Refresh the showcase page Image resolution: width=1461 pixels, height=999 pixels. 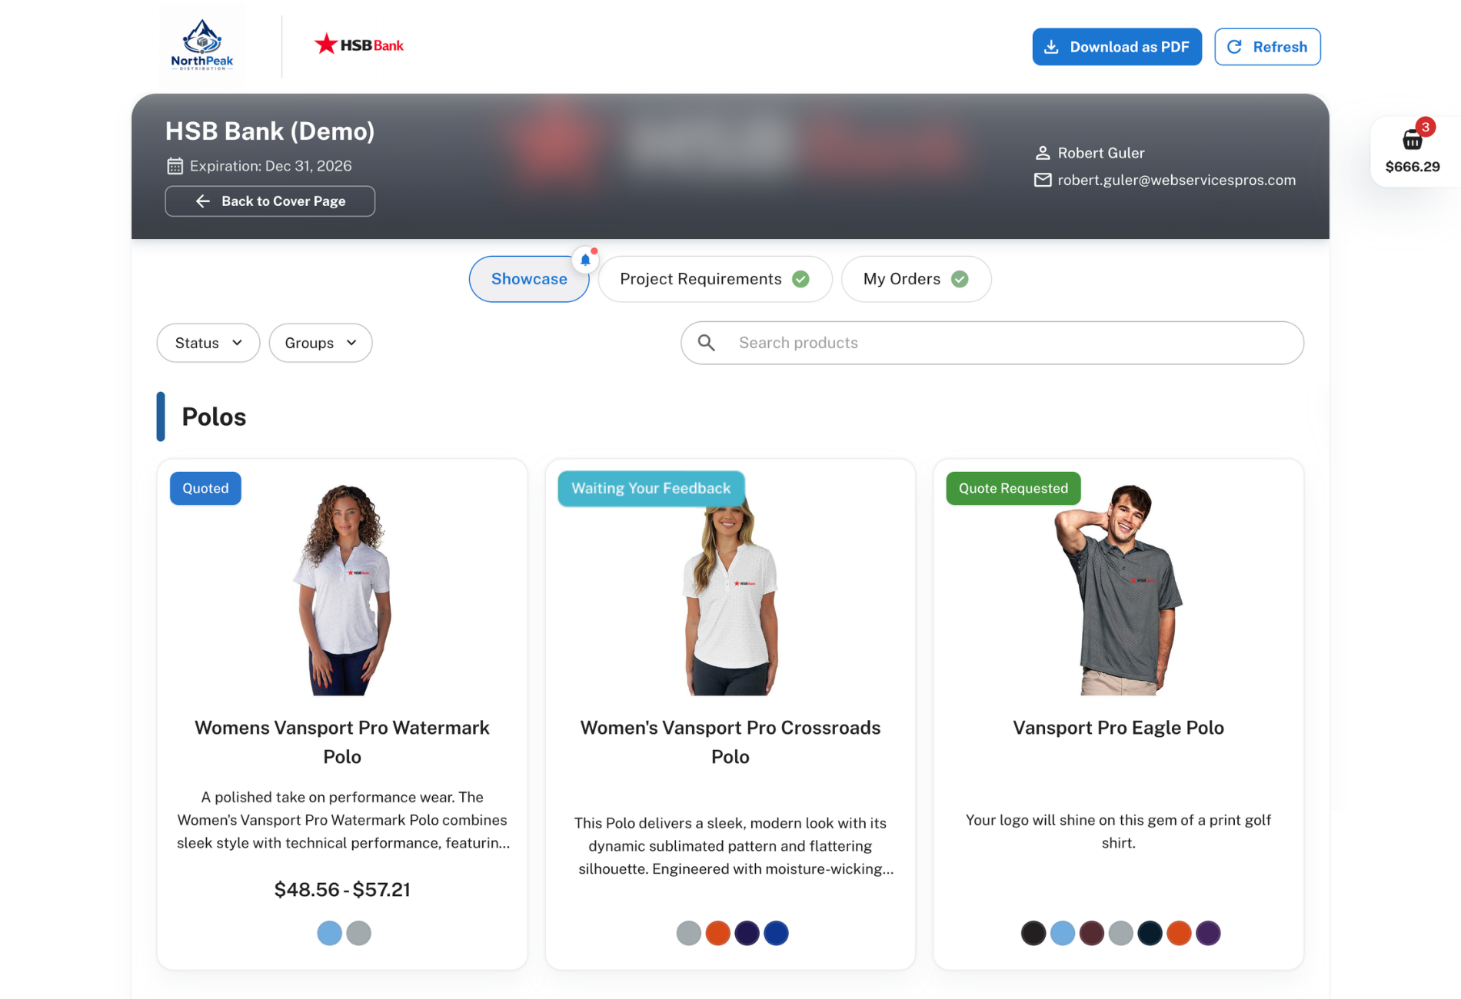tap(1267, 47)
